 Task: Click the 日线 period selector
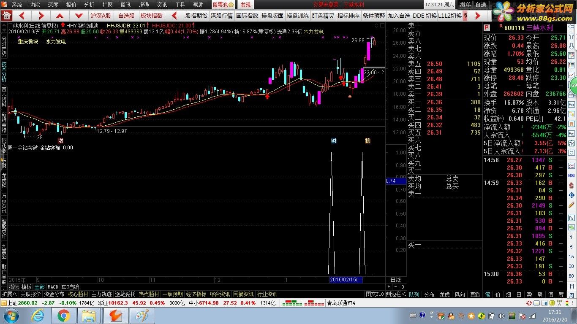[396, 280]
